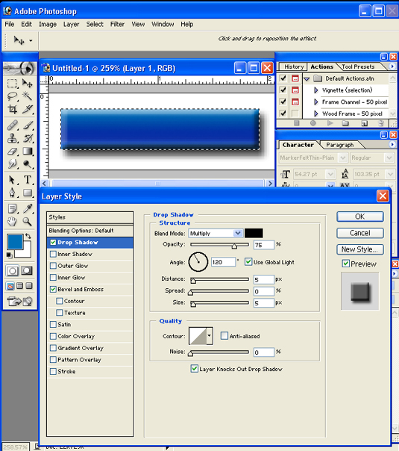Switch to Quick Mask mode
This screenshot has width=399, height=451.
pyautogui.click(x=27, y=270)
